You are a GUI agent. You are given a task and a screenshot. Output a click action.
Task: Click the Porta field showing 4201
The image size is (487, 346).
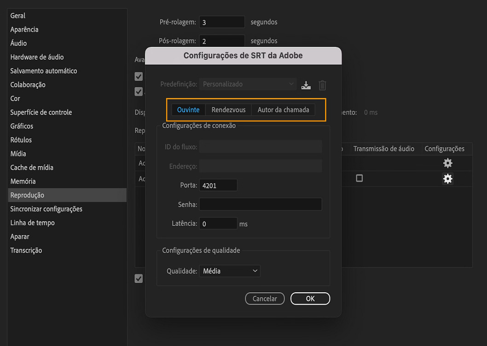(x=218, y=185)
